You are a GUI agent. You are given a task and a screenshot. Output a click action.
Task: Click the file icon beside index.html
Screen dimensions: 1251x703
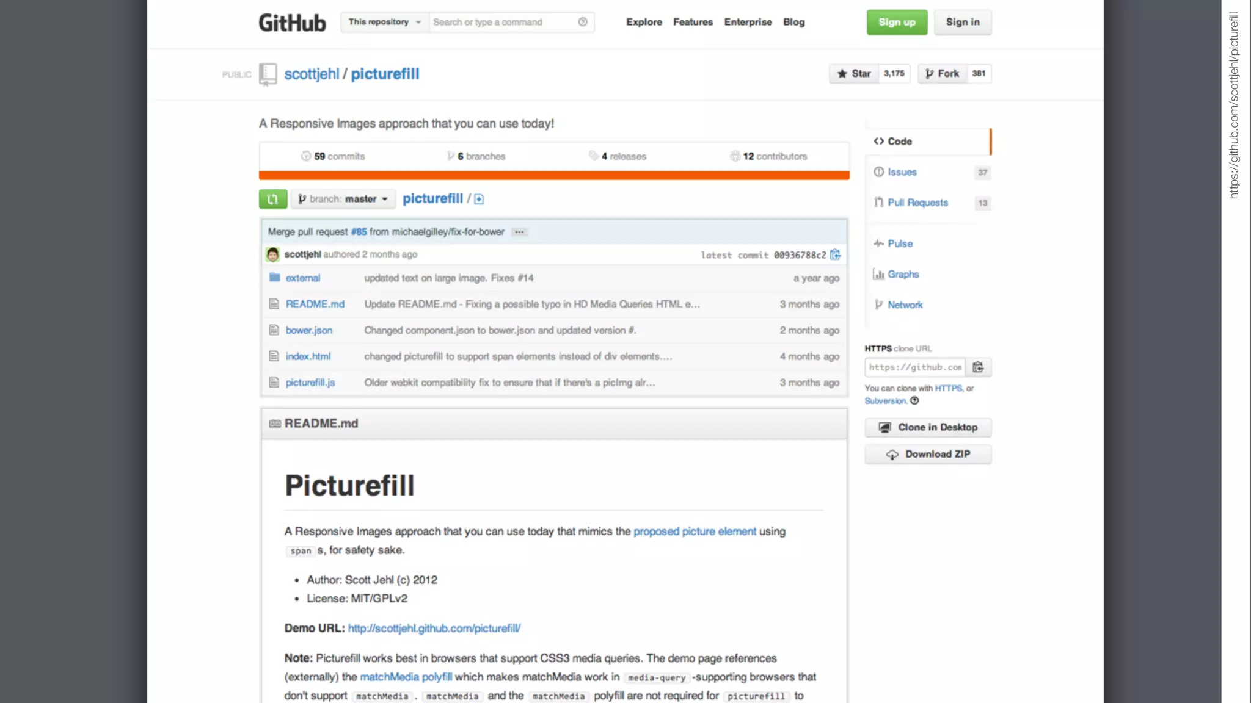tap(274, 356)
